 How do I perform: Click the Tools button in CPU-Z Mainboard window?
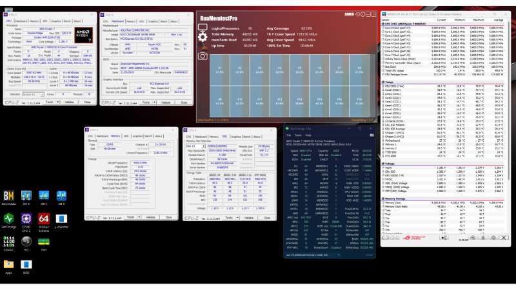(146, 102)
